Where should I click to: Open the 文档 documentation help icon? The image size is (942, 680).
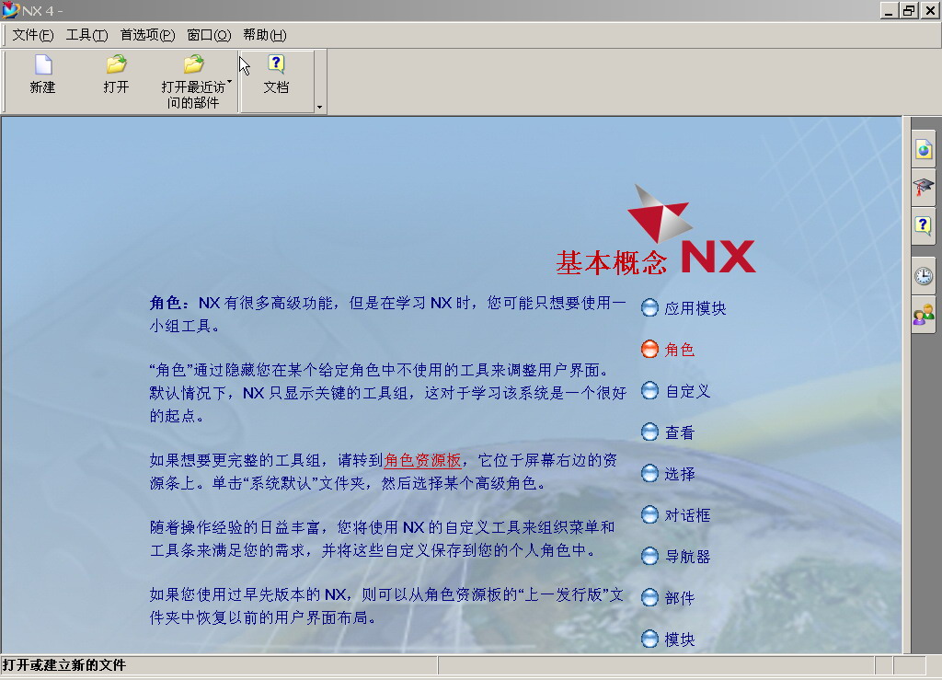click(x=276, y=65)
